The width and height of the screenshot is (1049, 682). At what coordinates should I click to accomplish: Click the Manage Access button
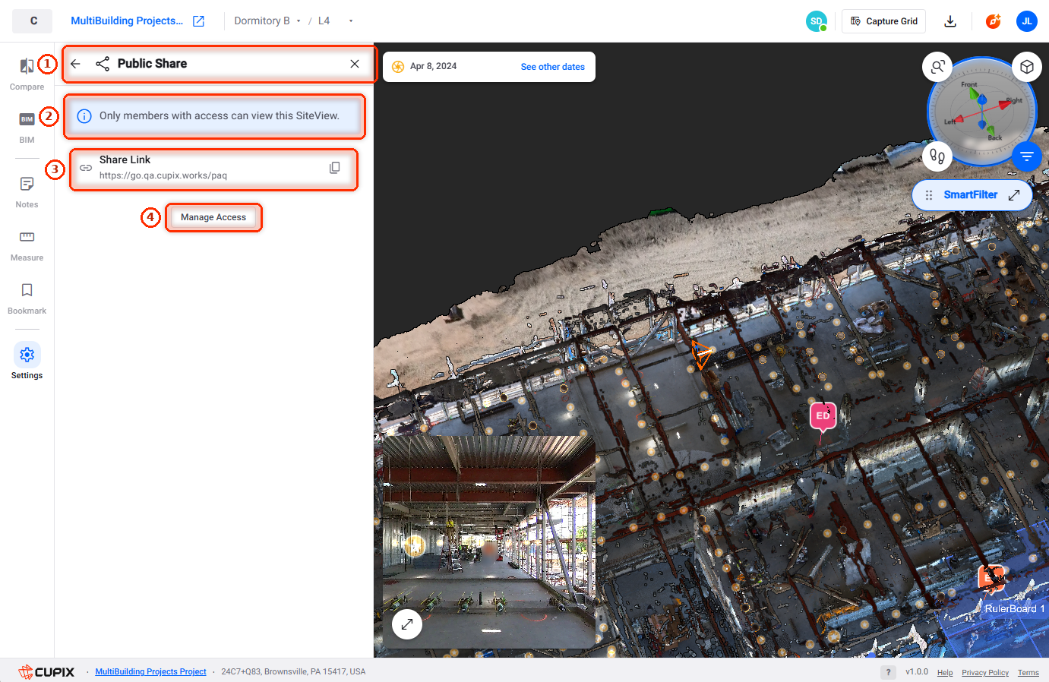(213, 217)
